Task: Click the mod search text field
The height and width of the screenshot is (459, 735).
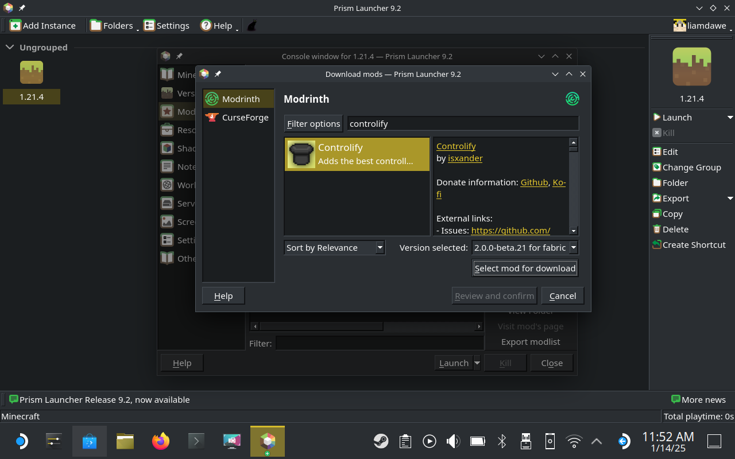Action: pos(463,123)
